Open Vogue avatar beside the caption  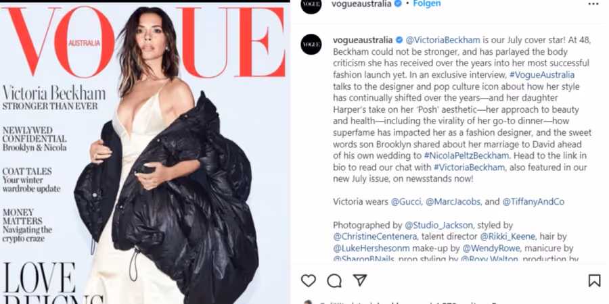click(x=311, y=44)
